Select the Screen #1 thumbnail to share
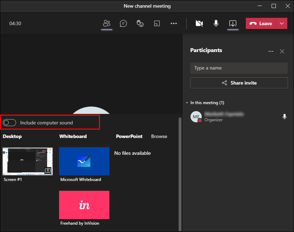 [27, 161]
